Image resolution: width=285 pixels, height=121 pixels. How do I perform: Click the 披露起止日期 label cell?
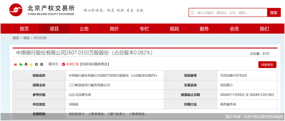pos(190,95)
